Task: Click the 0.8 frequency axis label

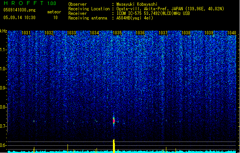Action: click(3, 107)
